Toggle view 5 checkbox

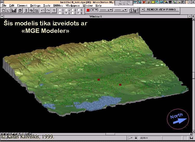tap(60, 13)
